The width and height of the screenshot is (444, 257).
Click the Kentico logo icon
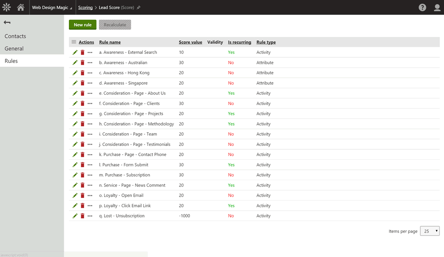7,7
